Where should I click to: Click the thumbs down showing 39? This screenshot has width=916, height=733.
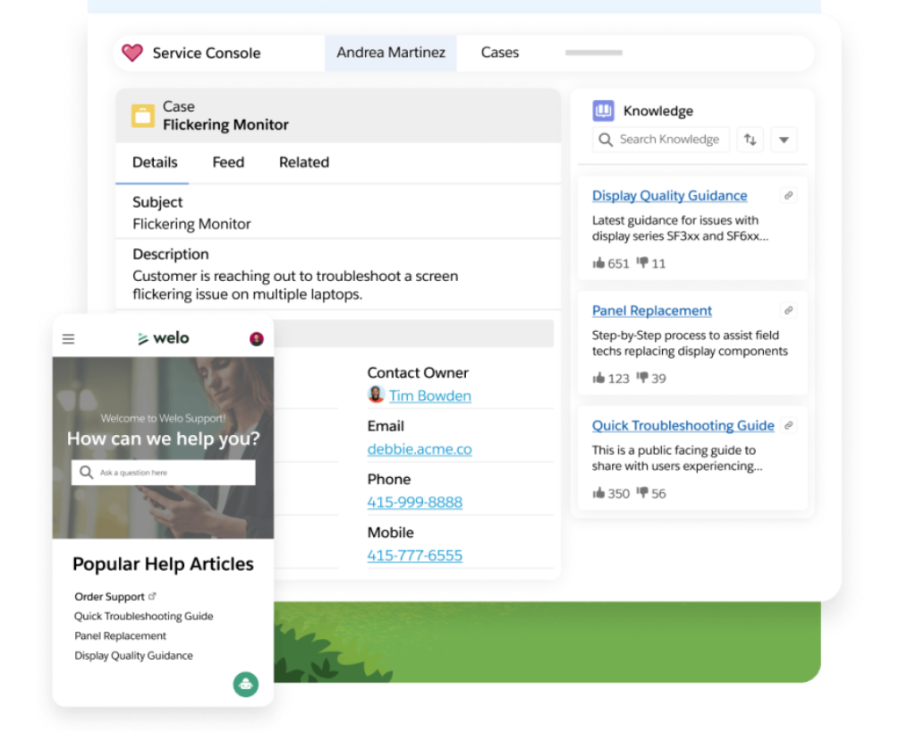pos(642,378)
